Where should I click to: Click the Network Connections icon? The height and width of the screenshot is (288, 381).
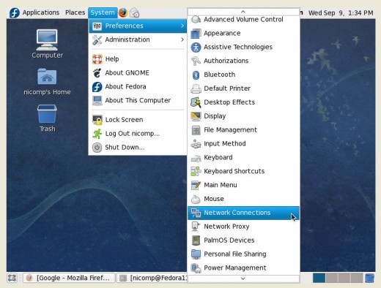pos(196,213)
